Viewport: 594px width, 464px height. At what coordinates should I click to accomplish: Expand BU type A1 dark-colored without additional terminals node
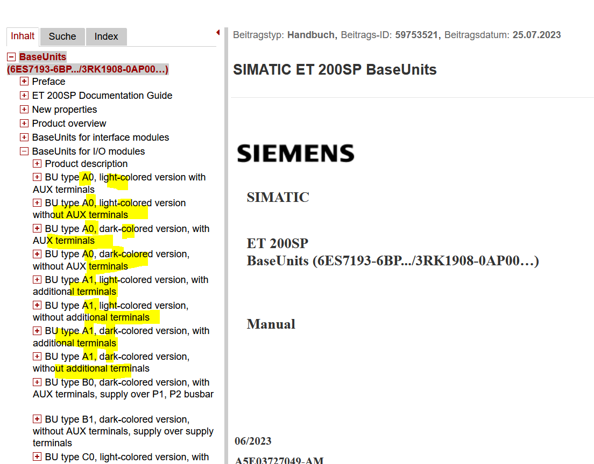37,356
